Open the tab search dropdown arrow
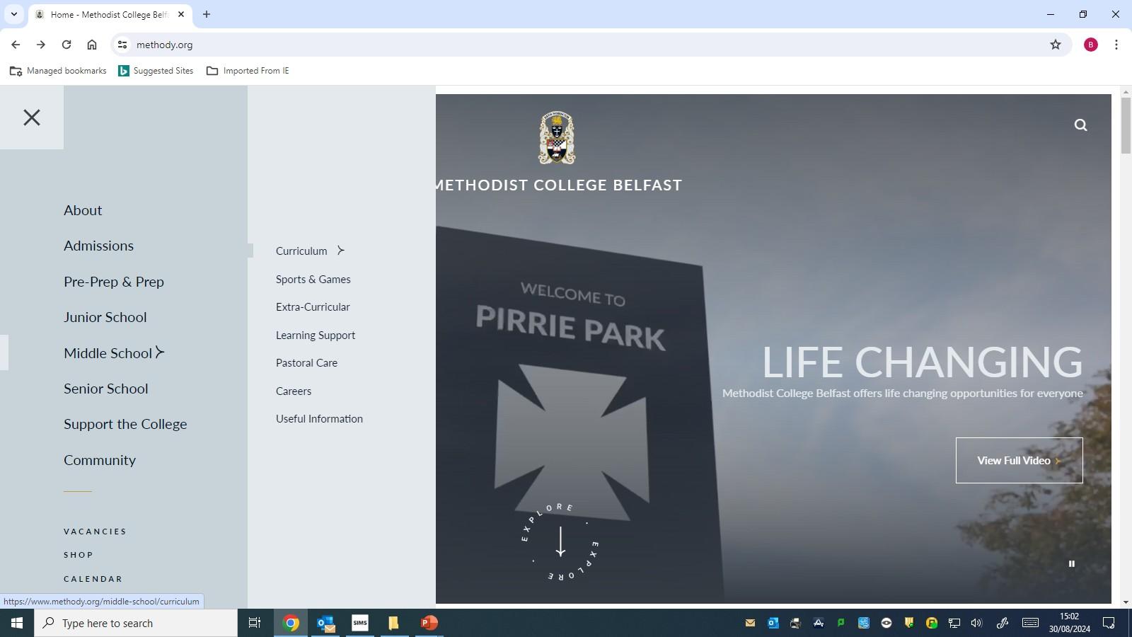 point(13,14)
